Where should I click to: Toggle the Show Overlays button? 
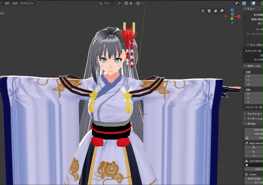pyautogui.click(x=253, y=3)
